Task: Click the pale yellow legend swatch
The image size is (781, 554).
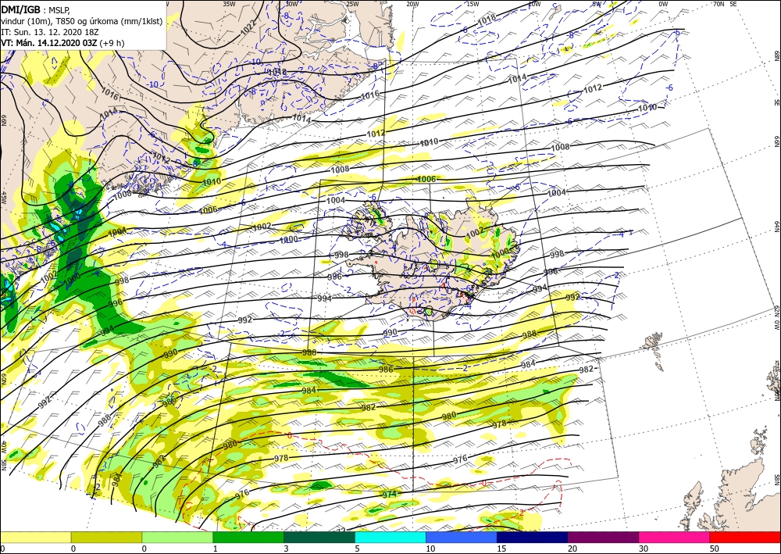Action: coord(35,537)
